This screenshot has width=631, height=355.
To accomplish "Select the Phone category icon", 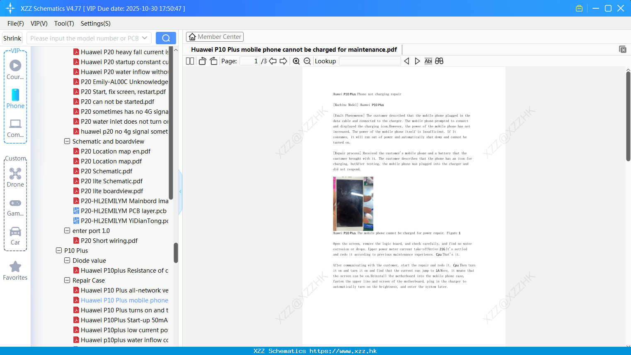I will (15, 99).
